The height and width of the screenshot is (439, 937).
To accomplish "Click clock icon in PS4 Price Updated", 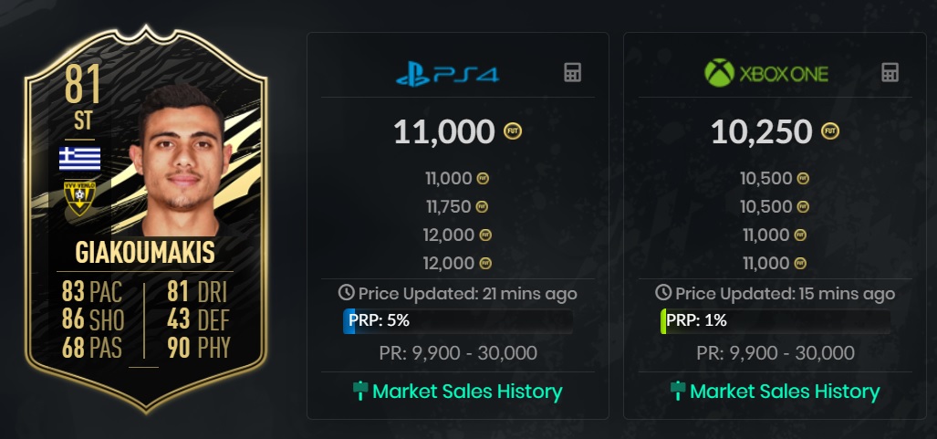I will pos(346,293).
